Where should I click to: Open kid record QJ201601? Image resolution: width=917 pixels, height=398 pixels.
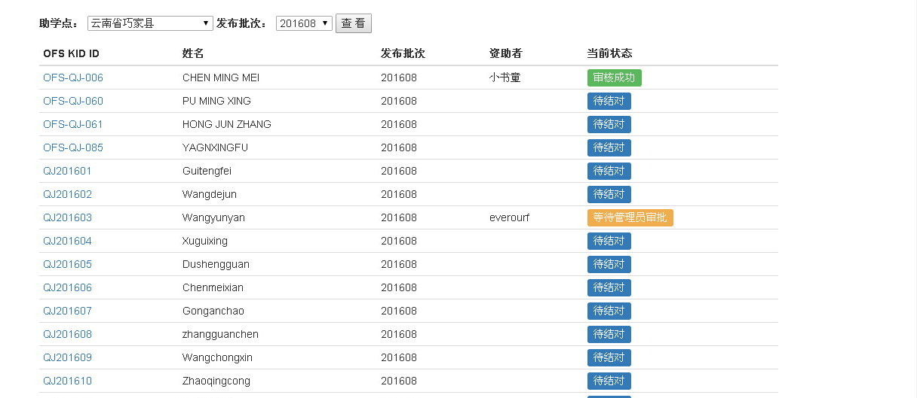coord(67,171)
